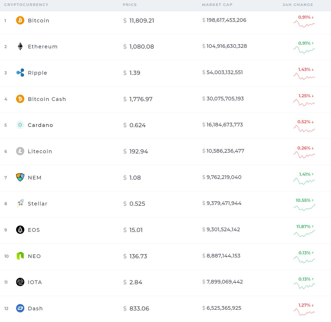Open the Bitcoin coin name link
Viewport: 331px width, 322px height.
(x=39, y=21)
